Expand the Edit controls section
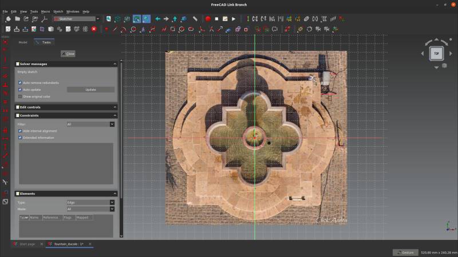 pos(115,107)
